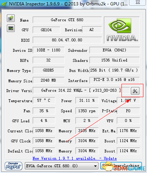Click the BIOS 80.04.47.00.80 field

(67, 40)
